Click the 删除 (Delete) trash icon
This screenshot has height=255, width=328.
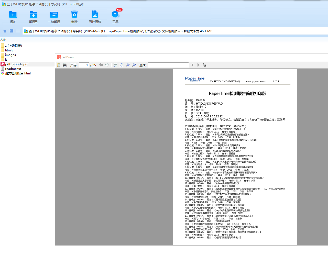pyautogui.click(x=74, y=15)
